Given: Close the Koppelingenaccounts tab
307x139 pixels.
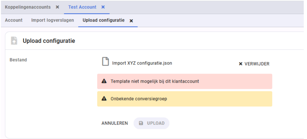Looking at the screenshot, I should tap(57, 7).
